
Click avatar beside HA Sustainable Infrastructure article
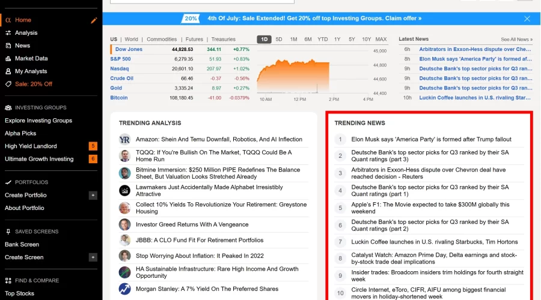point(124,272)
